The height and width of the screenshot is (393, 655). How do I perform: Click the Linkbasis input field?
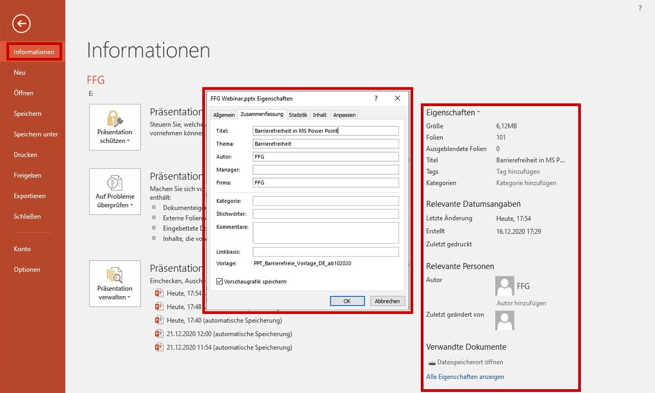(x=326, y=252)
